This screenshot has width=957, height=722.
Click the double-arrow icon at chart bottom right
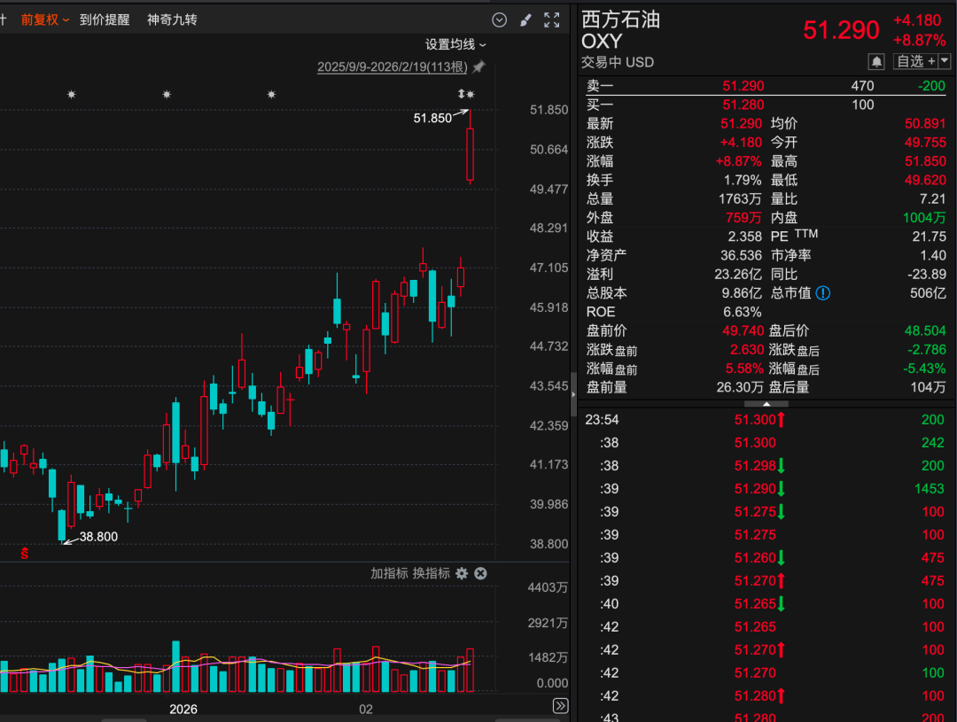coord(560,706)
